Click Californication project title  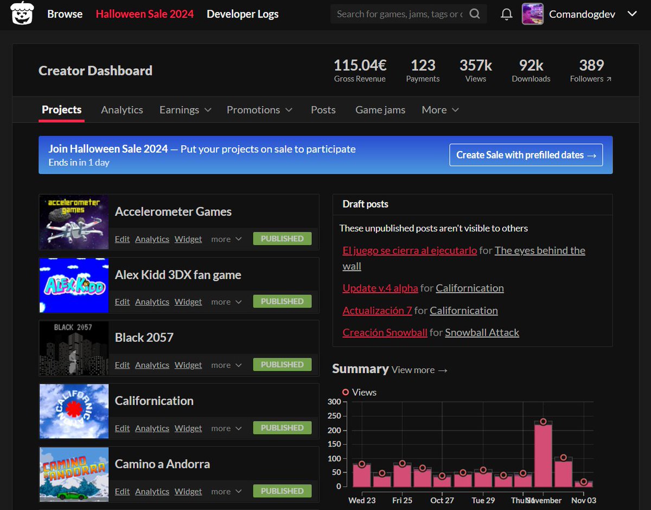coord(154,401)
